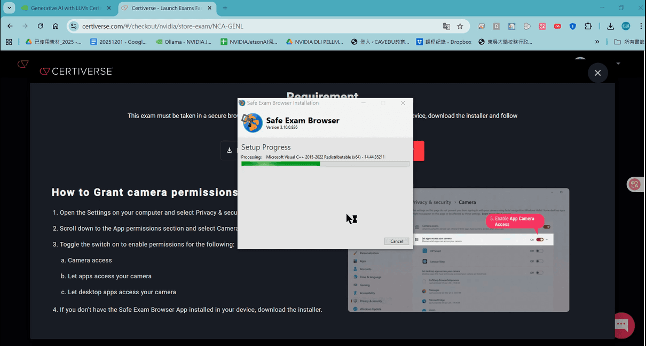Open 已使用素材_2025 bookmark
Viewport: 646px width, 346px height.
coord(53,42)
